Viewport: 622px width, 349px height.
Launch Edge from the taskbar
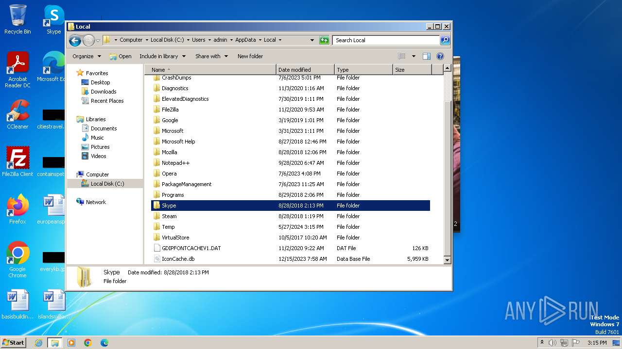pyautogui.click(x=104, y=343)
